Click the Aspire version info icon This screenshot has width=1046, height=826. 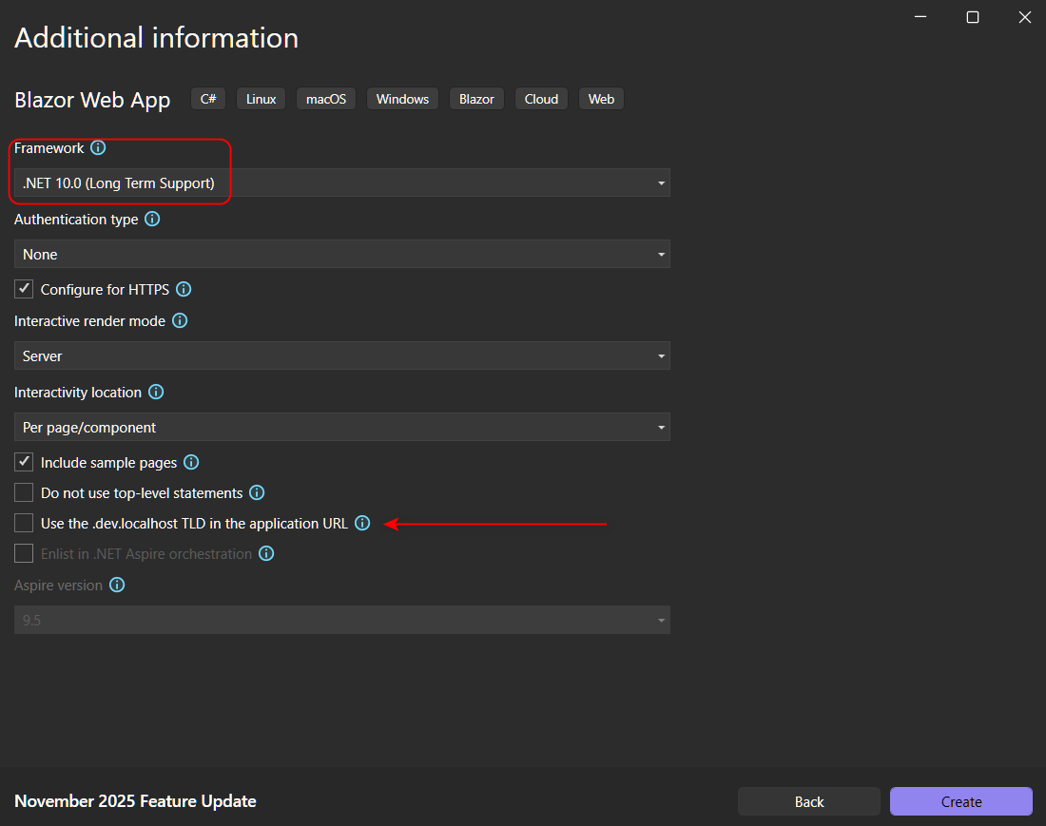[x=117, y=586]
